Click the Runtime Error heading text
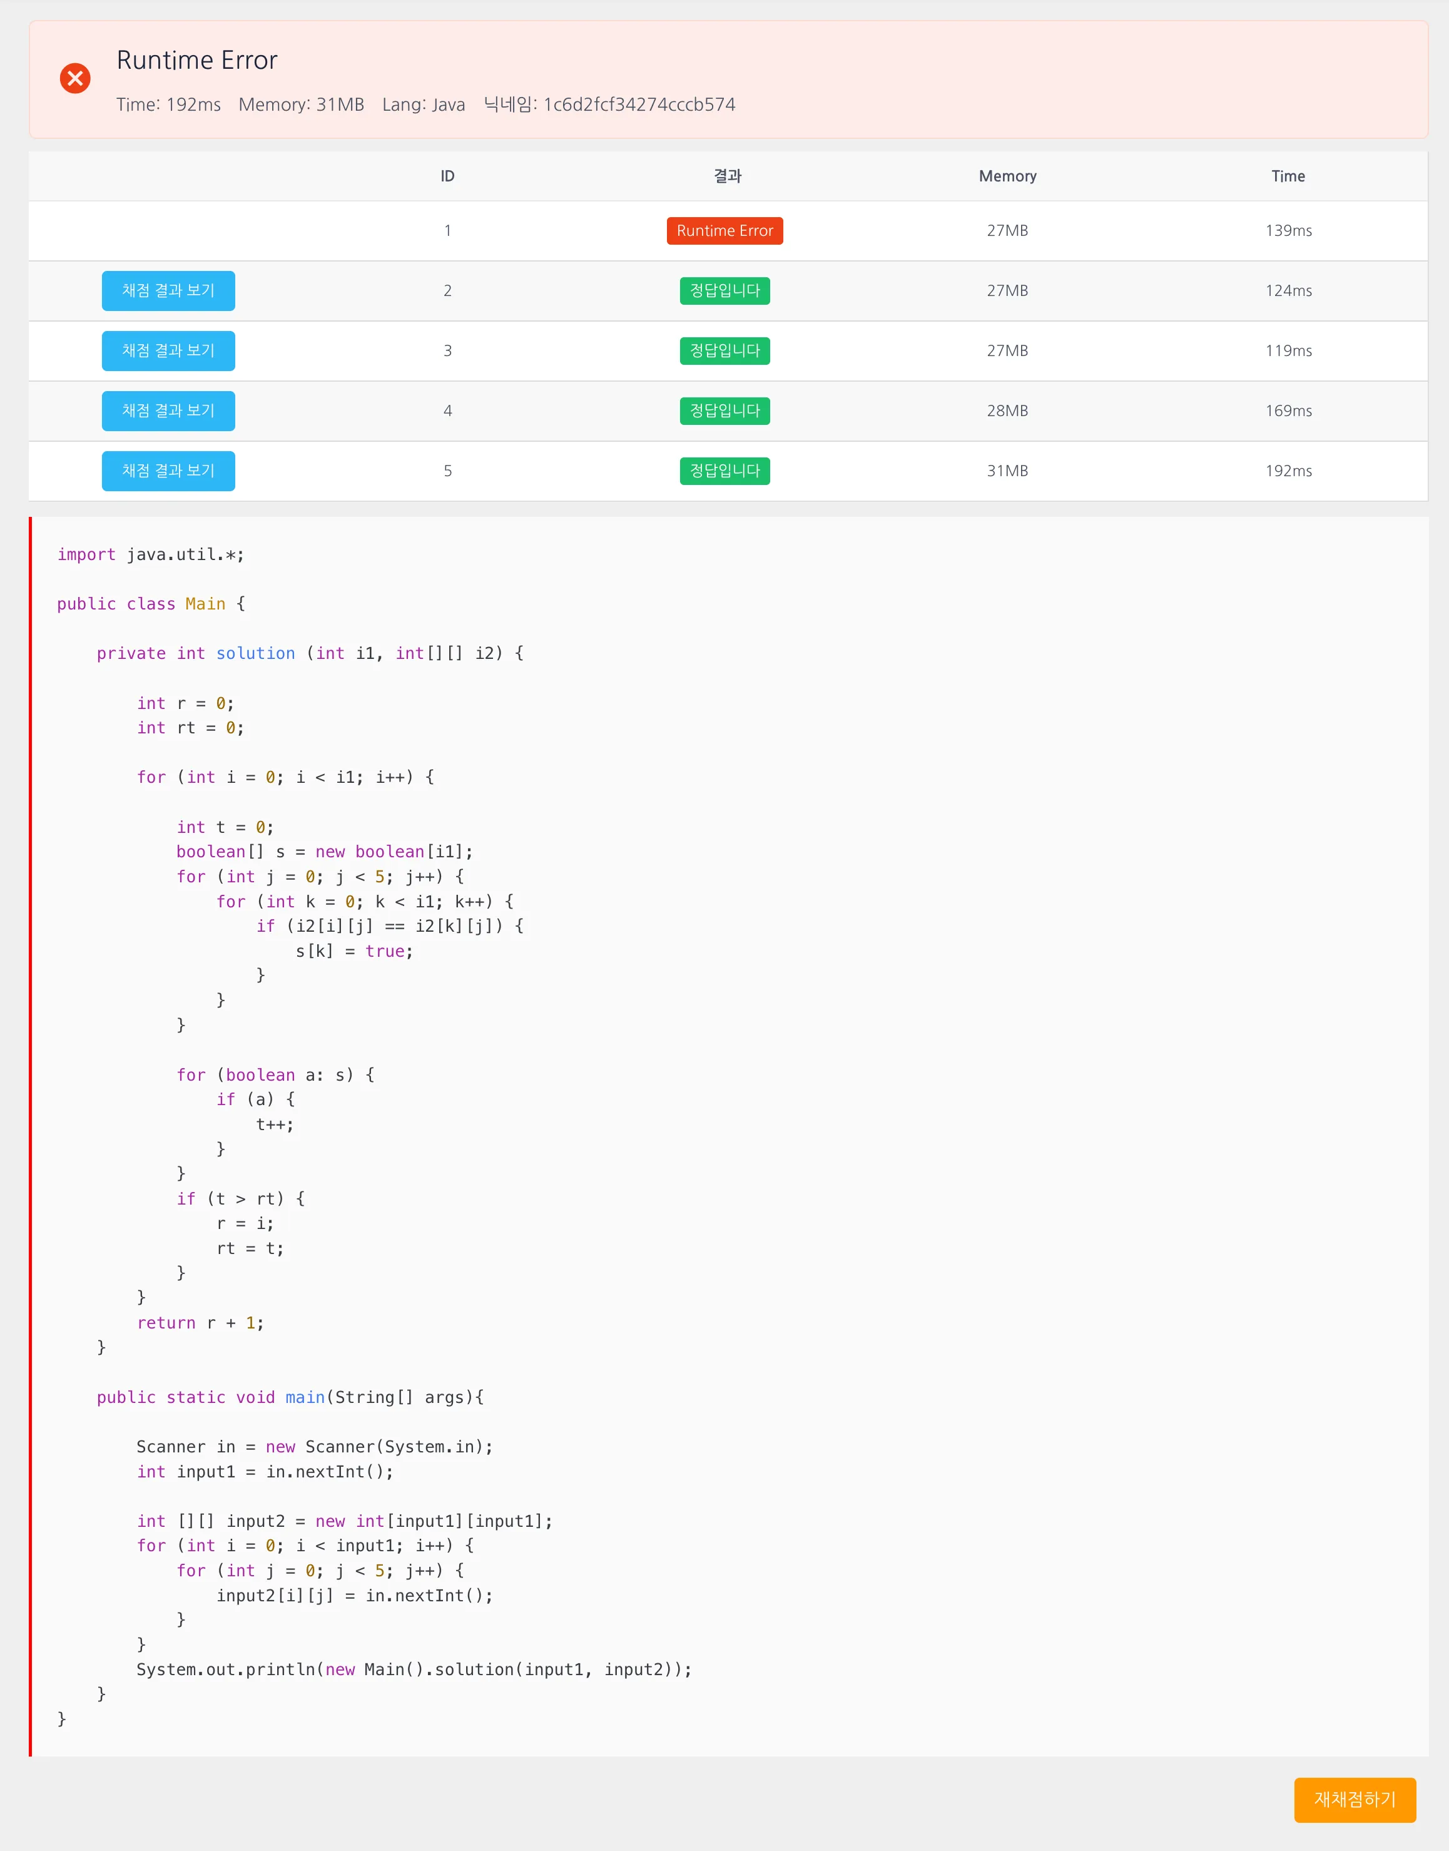The image size is (1449, 1851). (197, 60)
